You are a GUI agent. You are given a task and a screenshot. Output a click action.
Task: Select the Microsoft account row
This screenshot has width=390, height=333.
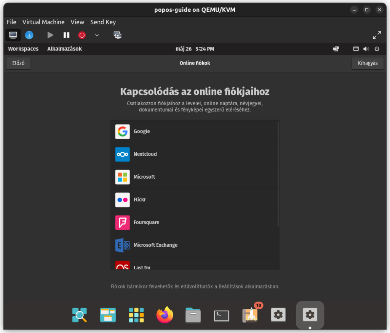click(195, 177)
